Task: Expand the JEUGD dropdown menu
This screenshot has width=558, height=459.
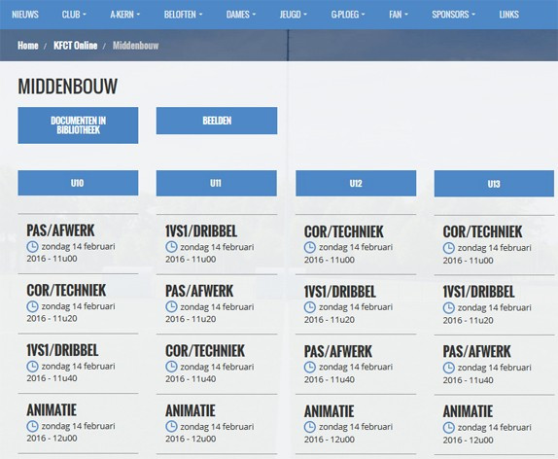Action: [x=294, y=15]
